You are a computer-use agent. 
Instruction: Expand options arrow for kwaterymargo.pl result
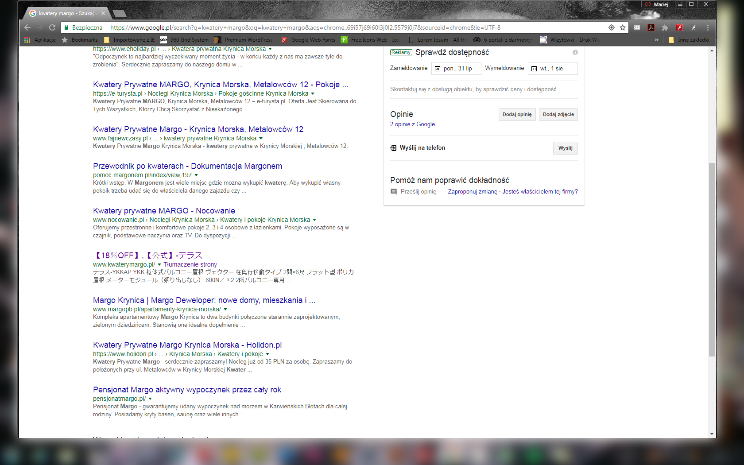click(159, 265)
